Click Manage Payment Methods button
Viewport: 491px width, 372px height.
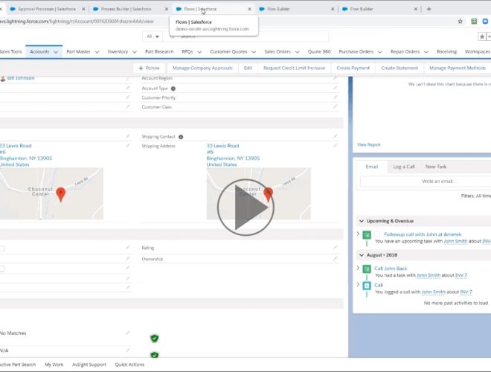(x=458, y=68)
